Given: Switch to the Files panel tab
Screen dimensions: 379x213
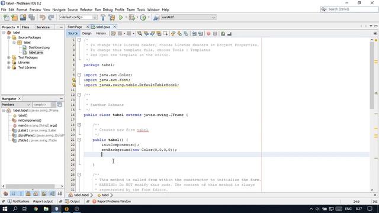Looking at the screenshot, I should [x=25, y=27].
